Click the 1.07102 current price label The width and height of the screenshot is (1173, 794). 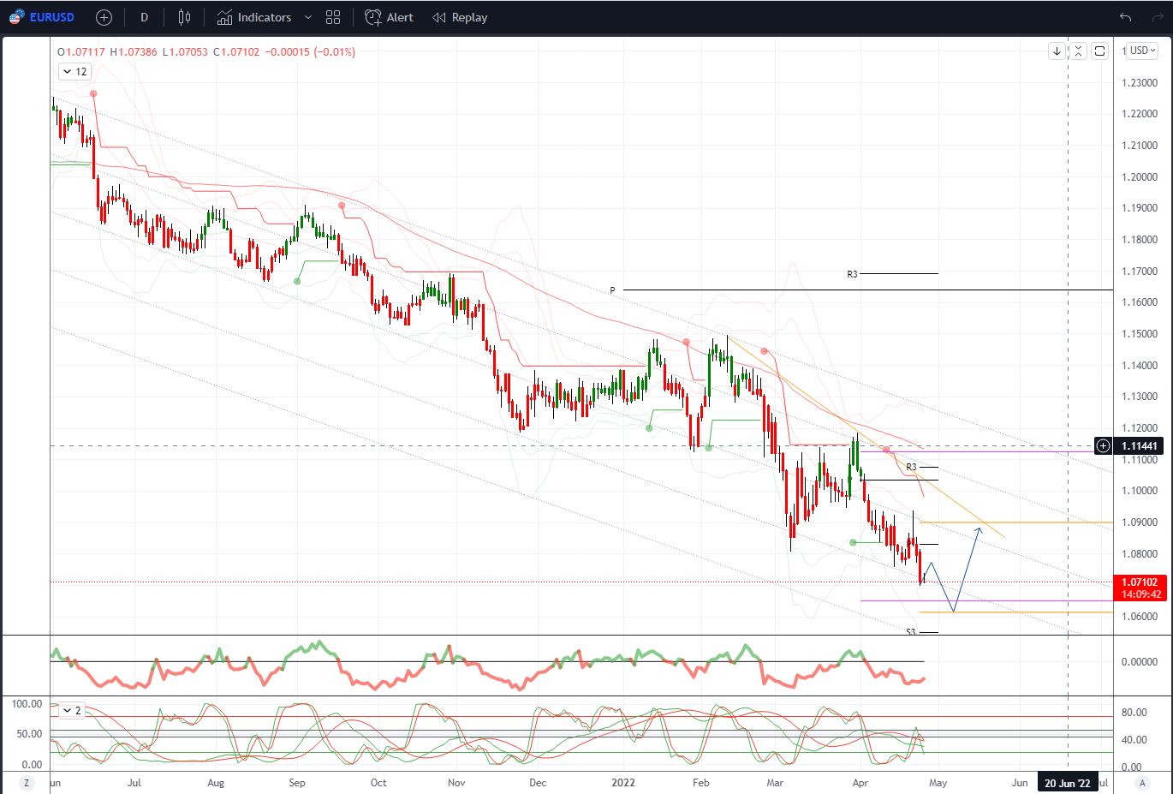[1140, 582]
